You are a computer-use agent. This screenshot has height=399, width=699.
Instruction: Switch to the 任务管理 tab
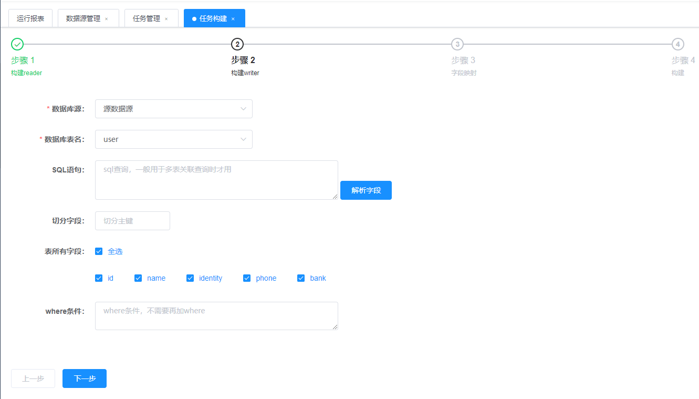[147, 18]
